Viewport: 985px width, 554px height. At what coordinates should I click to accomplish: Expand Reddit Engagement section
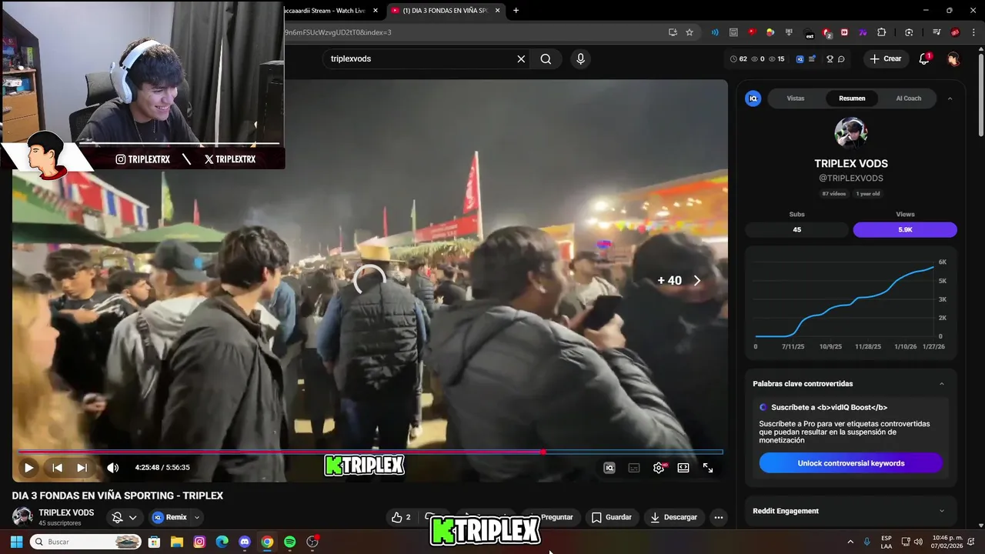[x=942, y=511]
